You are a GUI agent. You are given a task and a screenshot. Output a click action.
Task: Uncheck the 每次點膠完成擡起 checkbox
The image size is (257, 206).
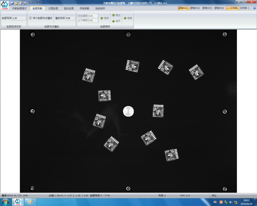(31, 18)
